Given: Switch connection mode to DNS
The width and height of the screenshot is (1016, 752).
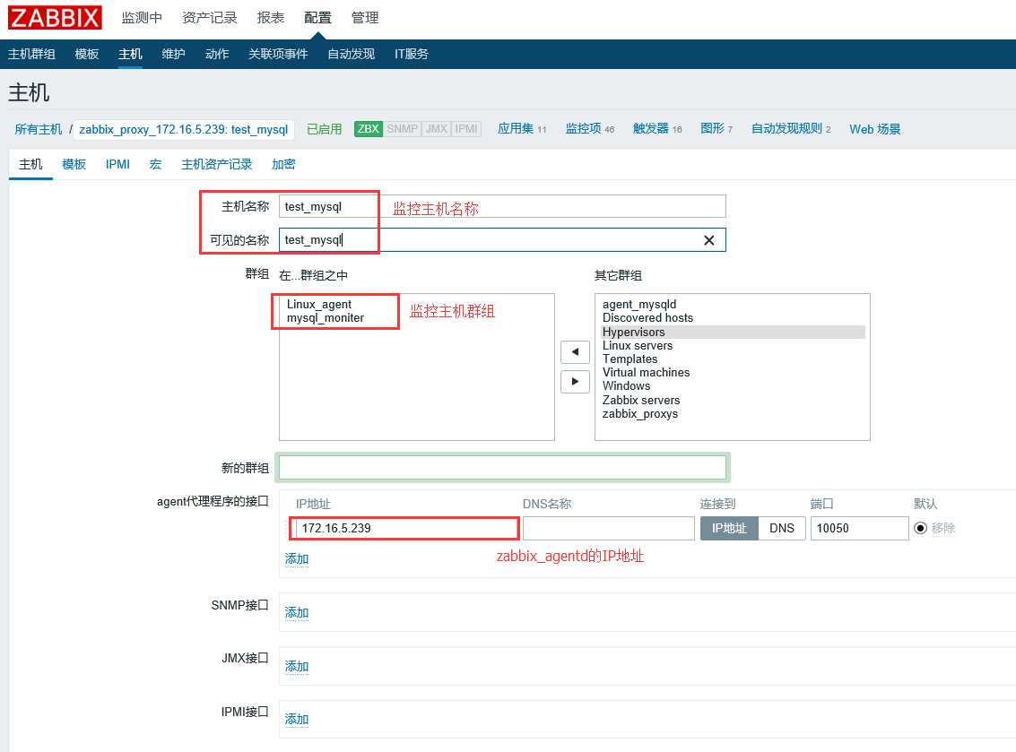Looking at the screenshot, I should coord(781,528).
